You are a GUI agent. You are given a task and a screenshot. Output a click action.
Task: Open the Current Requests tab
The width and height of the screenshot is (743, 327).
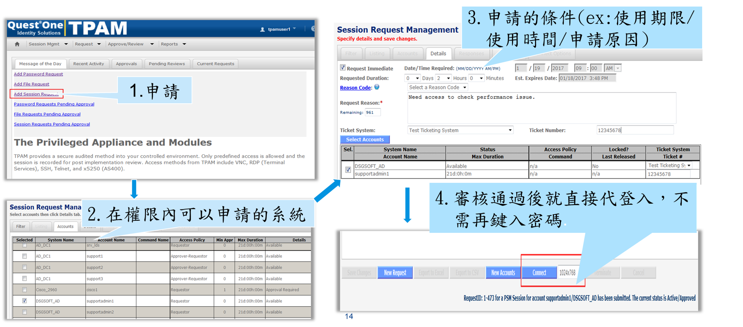click(215, 64)
